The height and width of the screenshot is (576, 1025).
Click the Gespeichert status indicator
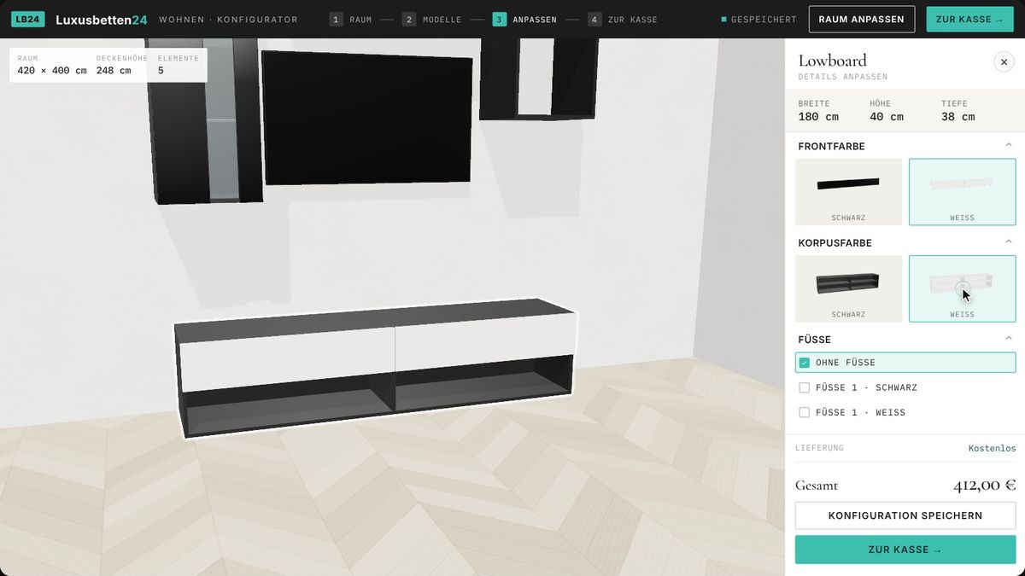tap(758, 19)
